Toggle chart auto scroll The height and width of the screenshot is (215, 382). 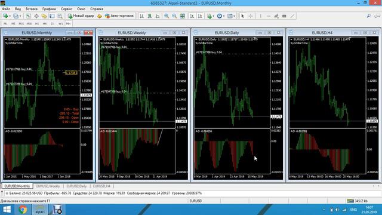click(x=192, y=16)
